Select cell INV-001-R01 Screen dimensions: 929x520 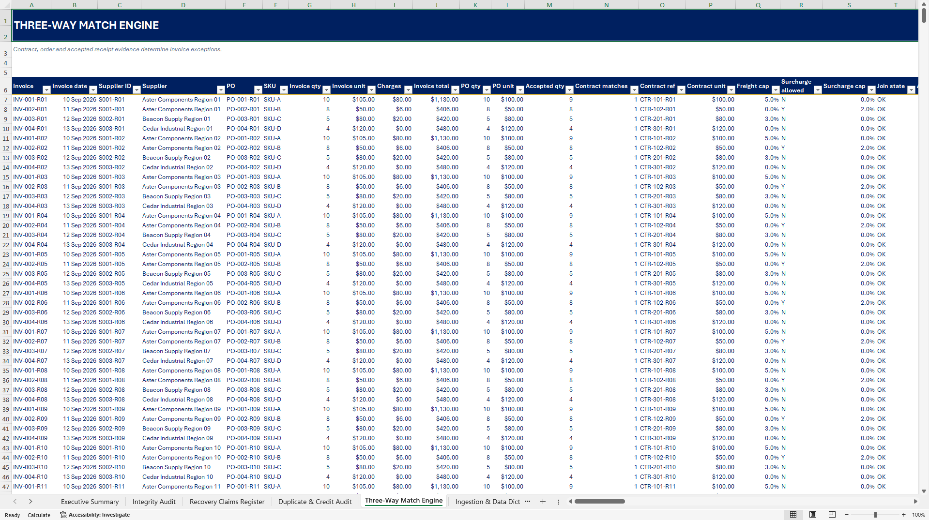30,100
